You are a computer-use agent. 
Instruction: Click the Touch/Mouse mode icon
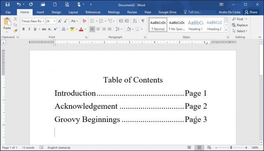(79, 5)
